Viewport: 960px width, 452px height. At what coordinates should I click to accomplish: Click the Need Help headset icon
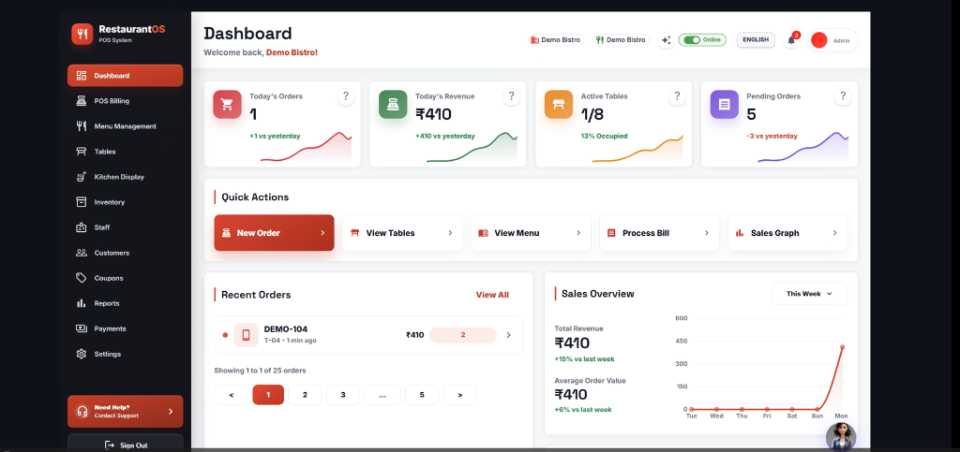tap(82, 411)
